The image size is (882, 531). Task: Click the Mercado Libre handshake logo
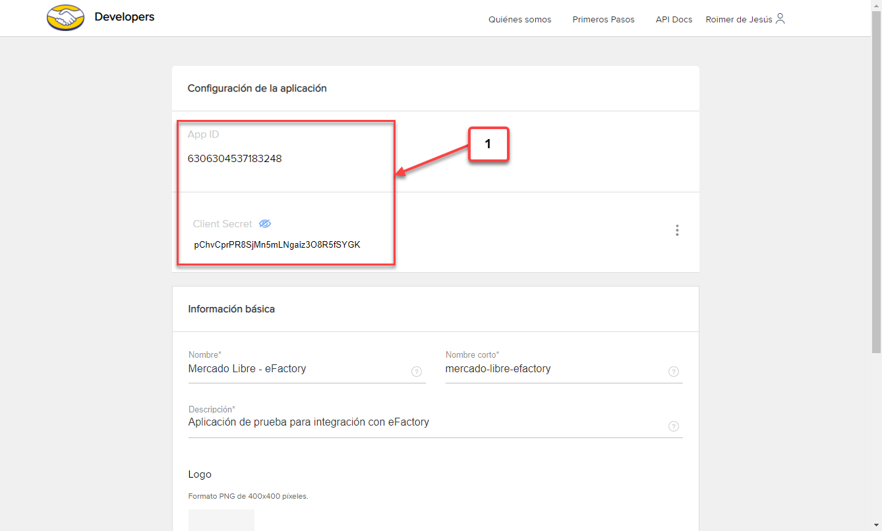[x=66, y=18]
